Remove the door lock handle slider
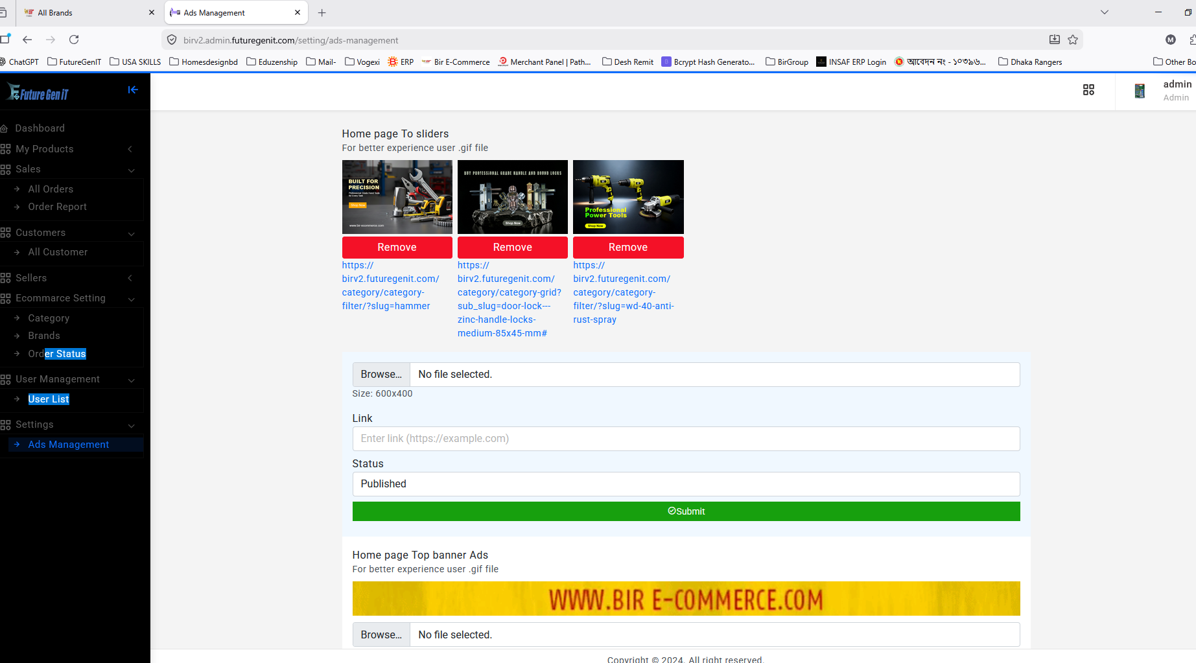The height and width of the screenshot is (663, 1196). coord(512,248)
